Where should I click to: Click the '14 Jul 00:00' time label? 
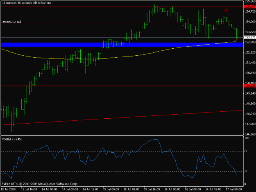point(50,189)
